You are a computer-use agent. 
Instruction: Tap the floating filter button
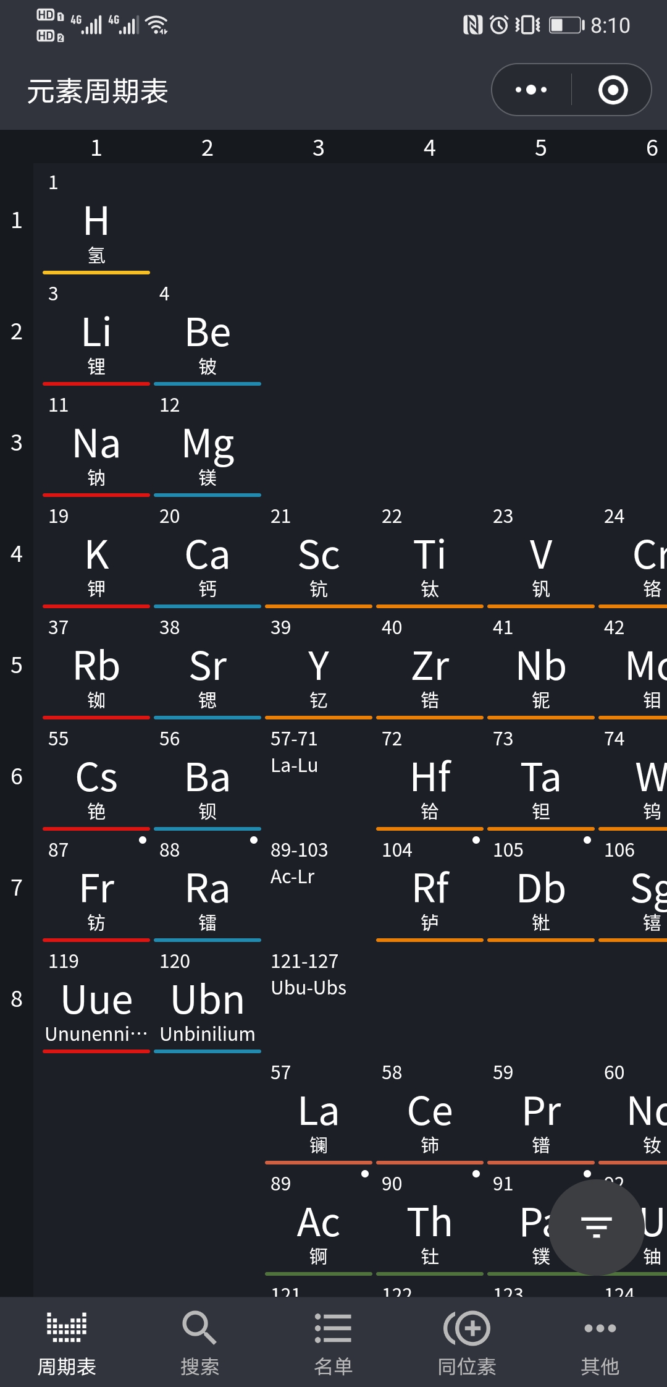[597, 1226]
